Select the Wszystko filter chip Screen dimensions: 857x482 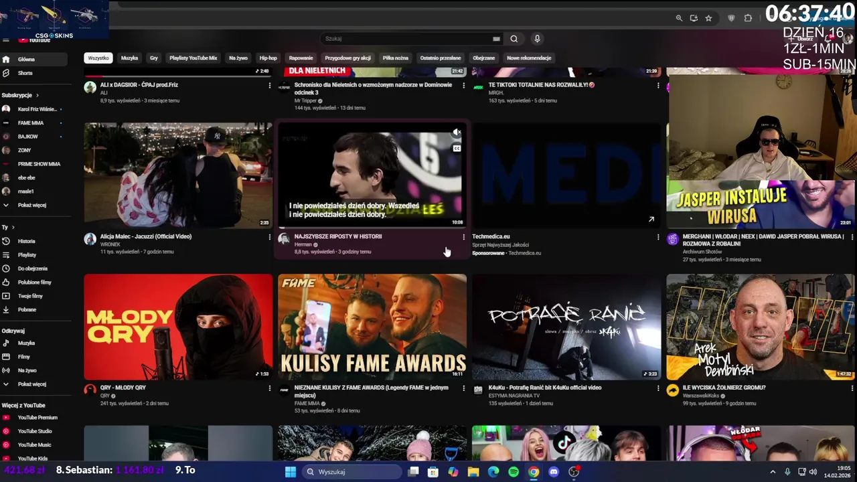(x=98, y=58)
